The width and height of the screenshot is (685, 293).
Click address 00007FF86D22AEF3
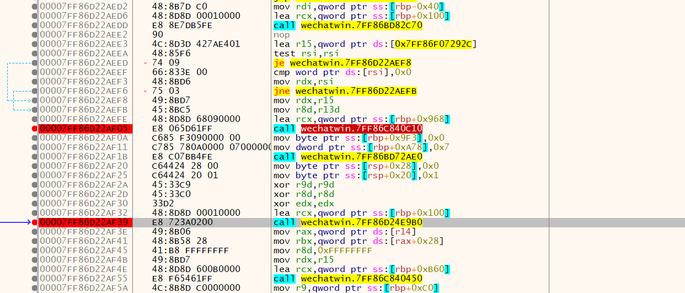pos(83,82)
